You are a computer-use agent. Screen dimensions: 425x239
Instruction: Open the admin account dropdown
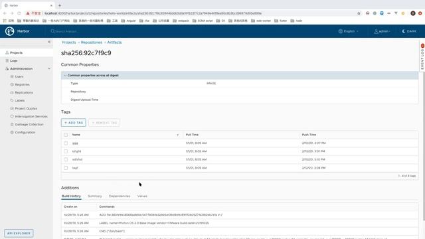[x=382, y=31]
